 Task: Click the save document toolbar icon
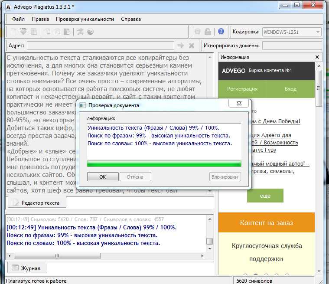[33, 32]
